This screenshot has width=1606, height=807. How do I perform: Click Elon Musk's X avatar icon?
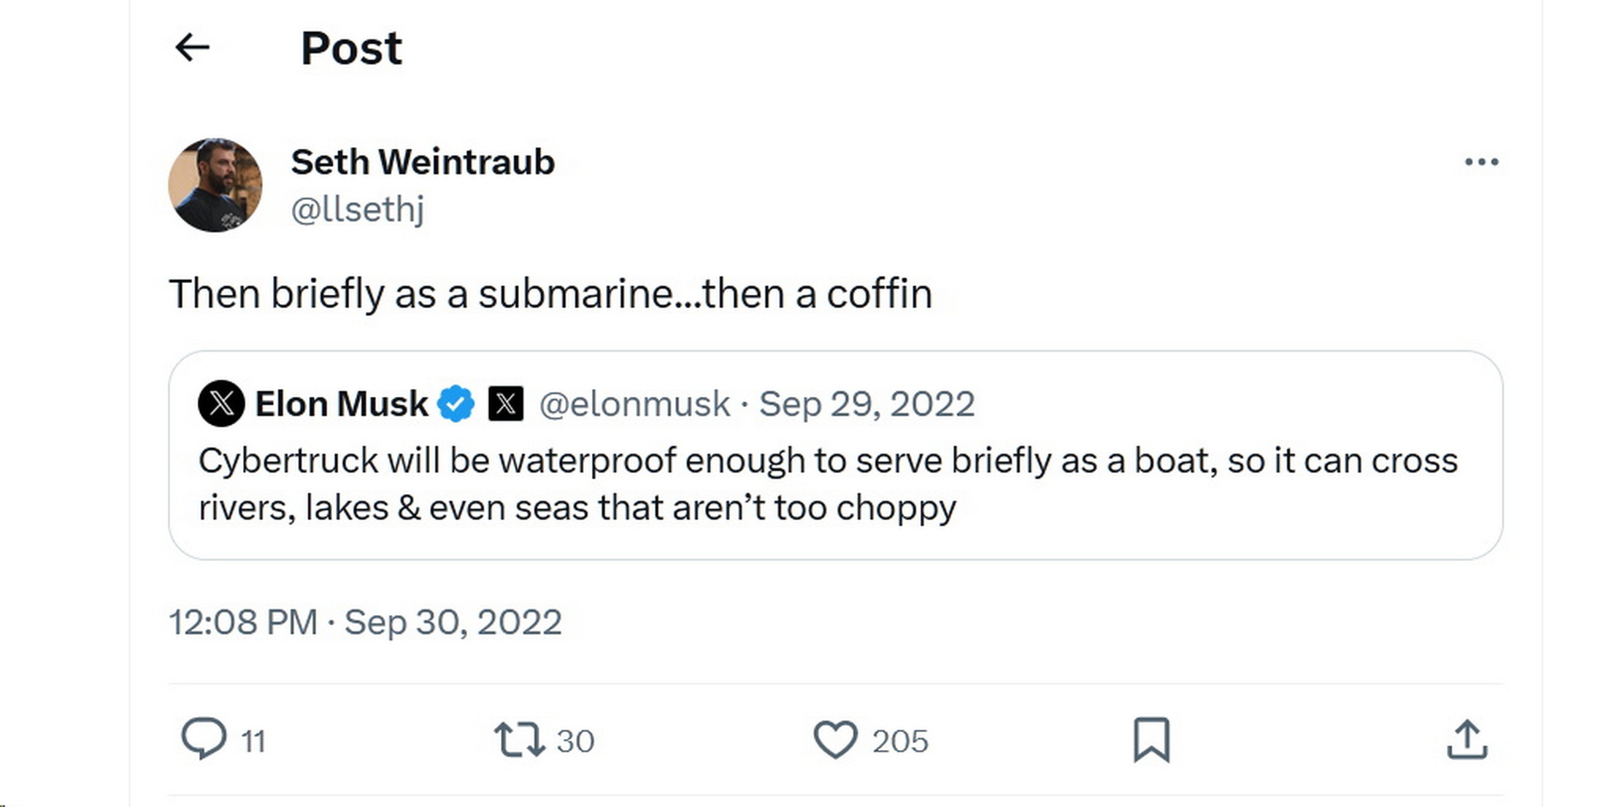coord(221,403)
